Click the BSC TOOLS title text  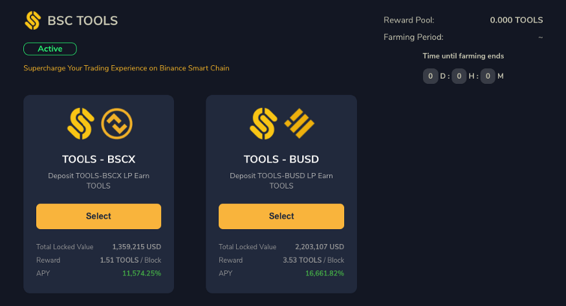83,21
